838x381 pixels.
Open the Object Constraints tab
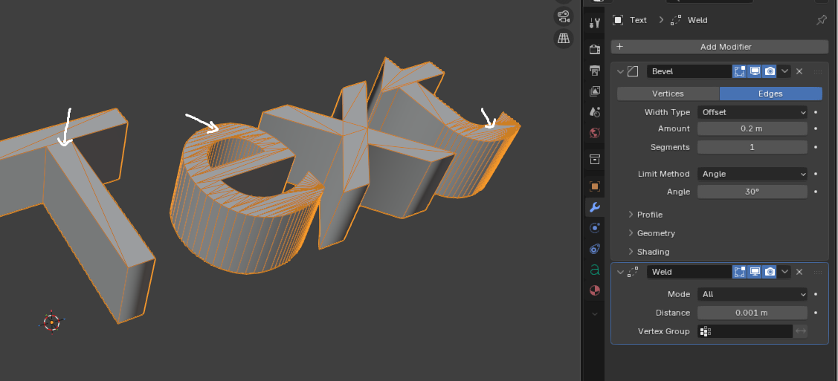[595, 249]
